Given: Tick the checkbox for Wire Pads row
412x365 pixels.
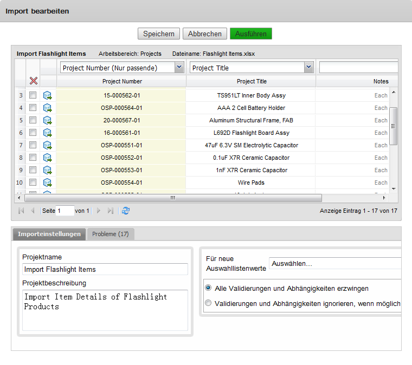Looking at the screenshot, I should click(x=33, y=182).
